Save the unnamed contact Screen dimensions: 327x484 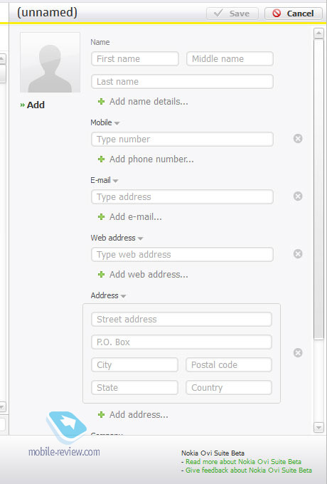coord(232,14)
